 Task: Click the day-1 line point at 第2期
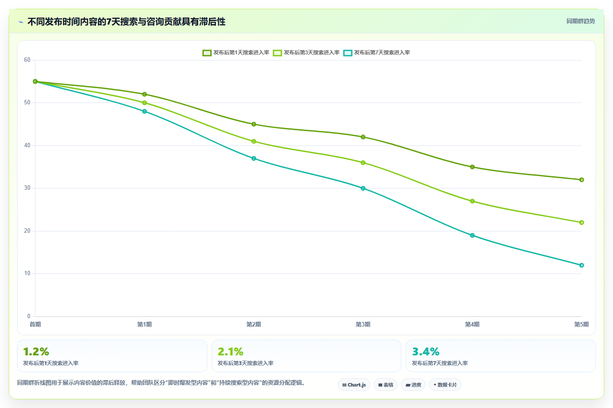254,124
